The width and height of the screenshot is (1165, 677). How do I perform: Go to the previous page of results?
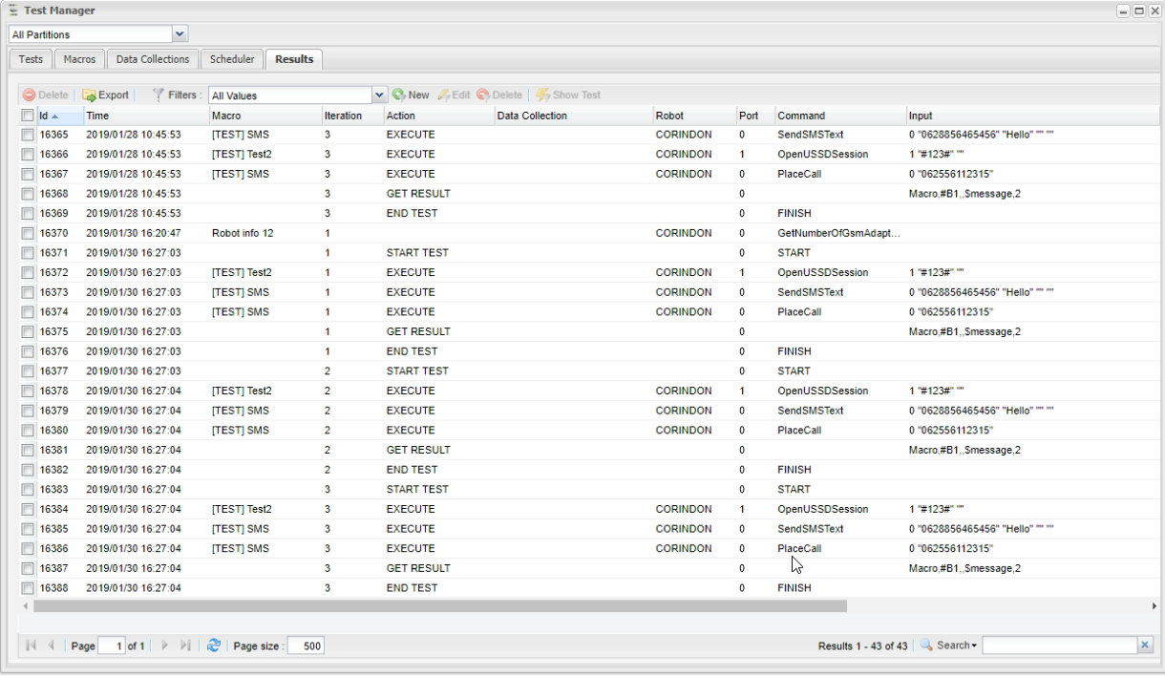point(53,646)
